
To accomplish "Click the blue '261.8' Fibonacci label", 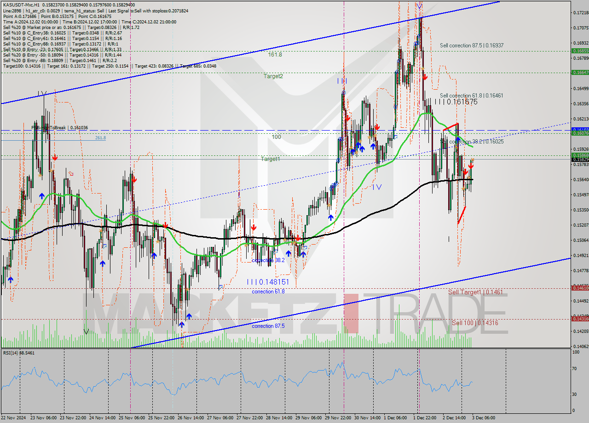I will point(100,138).
